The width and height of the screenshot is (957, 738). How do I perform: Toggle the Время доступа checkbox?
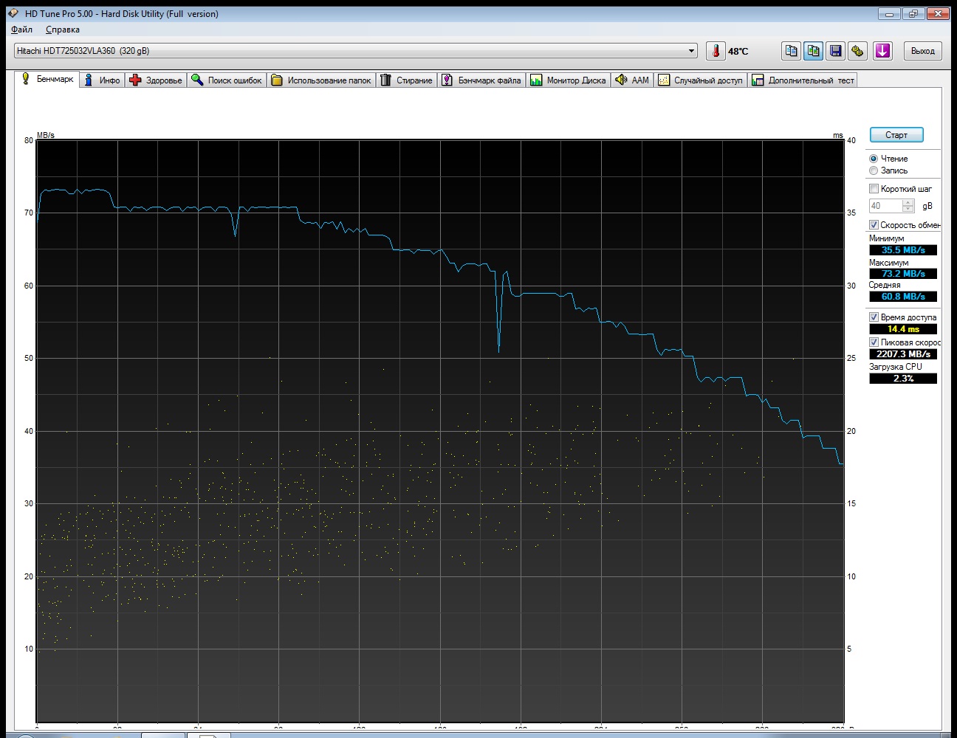(874, 317)
